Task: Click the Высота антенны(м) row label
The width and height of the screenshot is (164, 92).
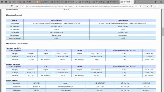Action: [x=15, y=38]
